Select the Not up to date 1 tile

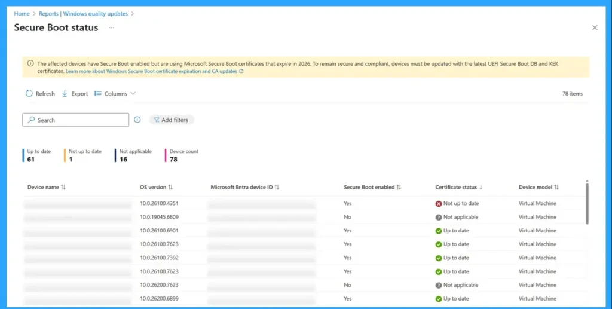pyautogui.click(x=84, y=155)
